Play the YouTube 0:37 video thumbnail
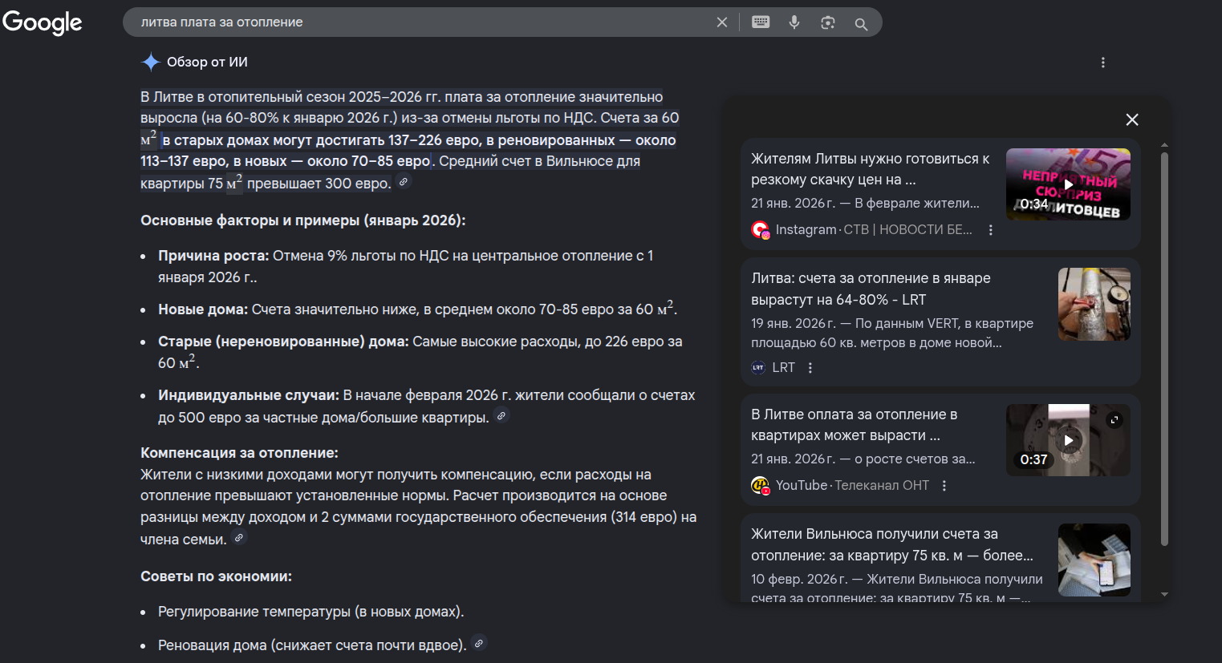 click(1068, 440)
